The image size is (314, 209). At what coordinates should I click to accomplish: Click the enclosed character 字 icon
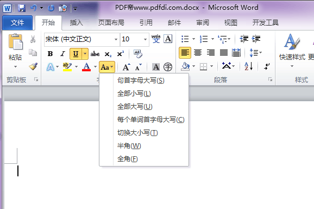[168, 67]
